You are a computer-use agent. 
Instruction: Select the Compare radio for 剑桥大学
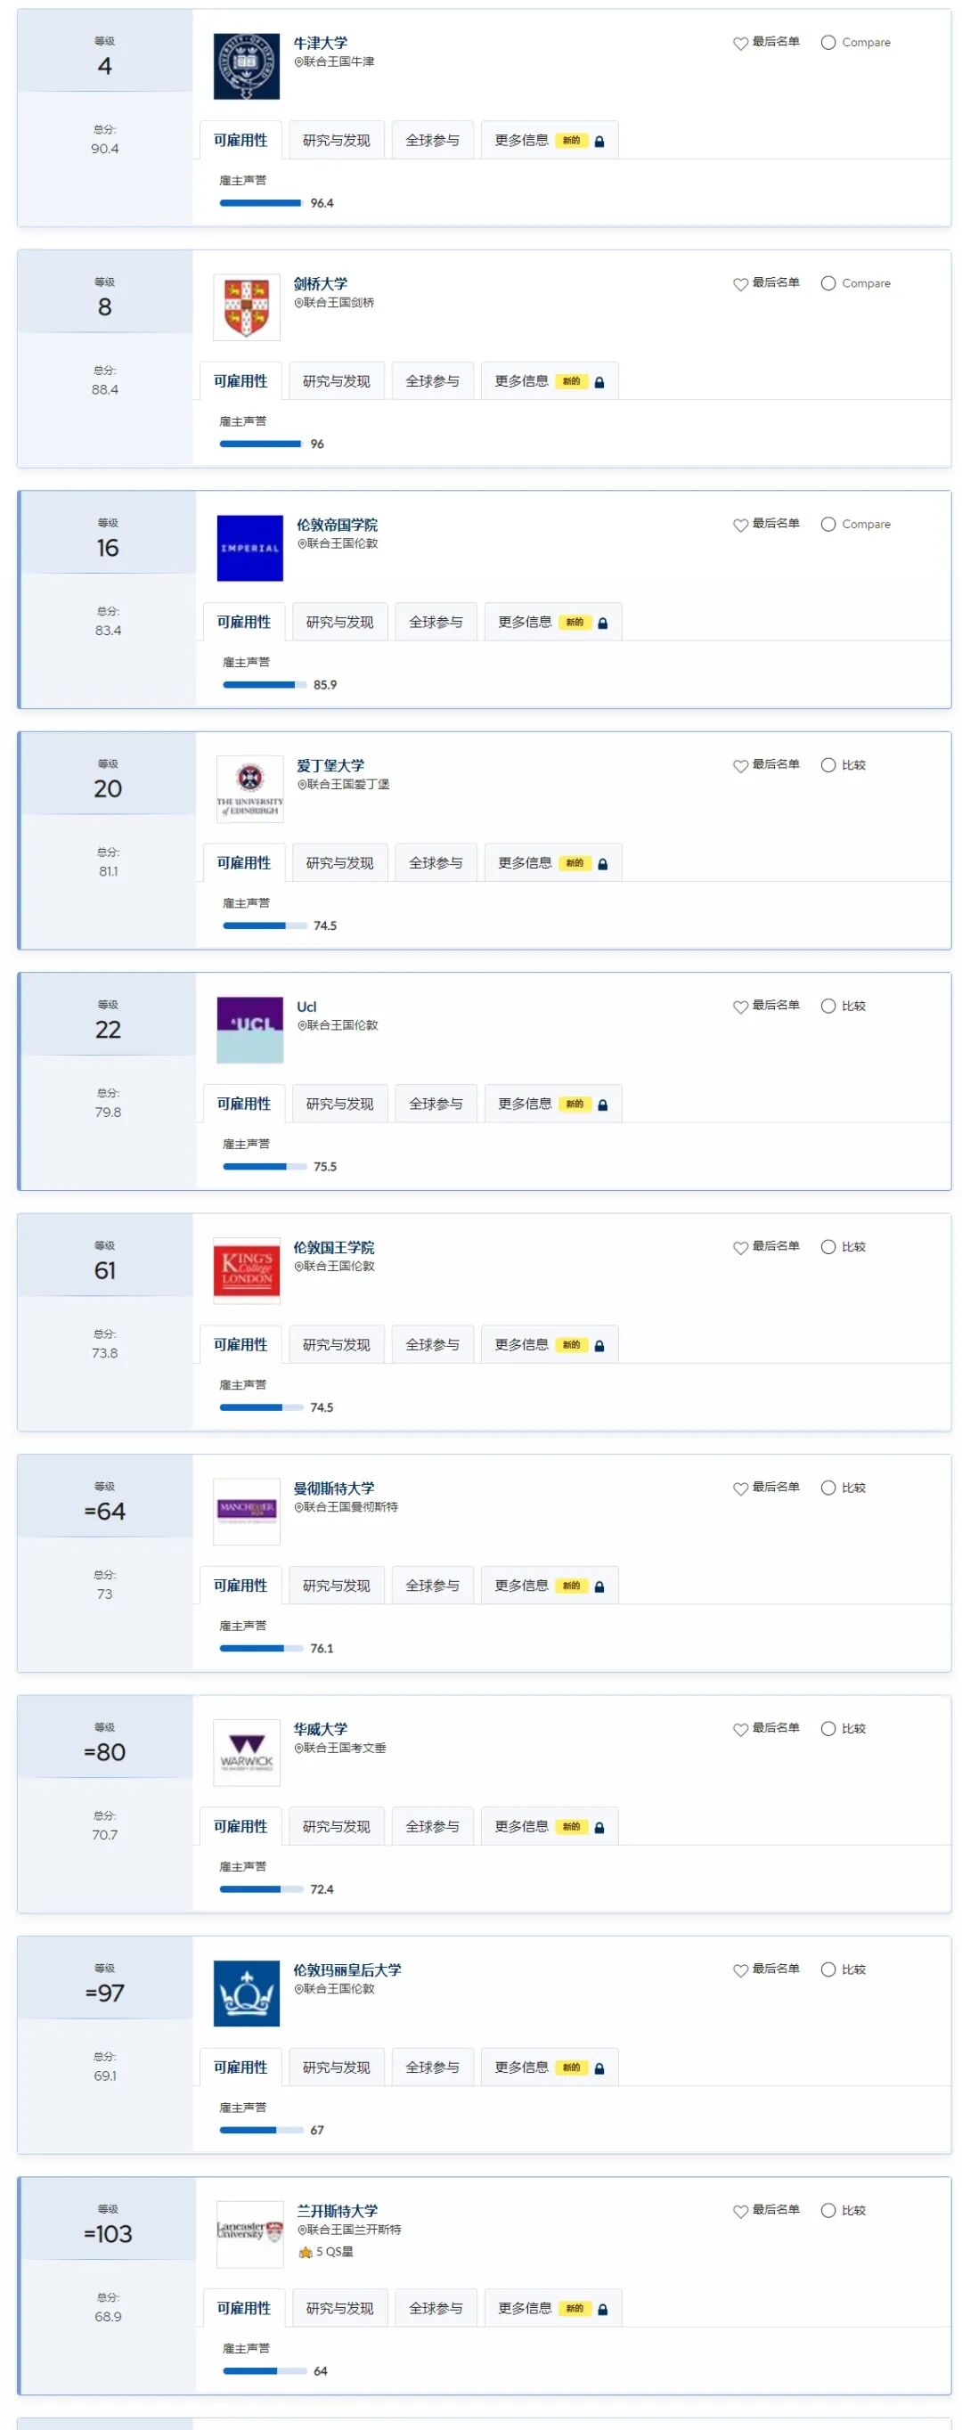(828, 283)
